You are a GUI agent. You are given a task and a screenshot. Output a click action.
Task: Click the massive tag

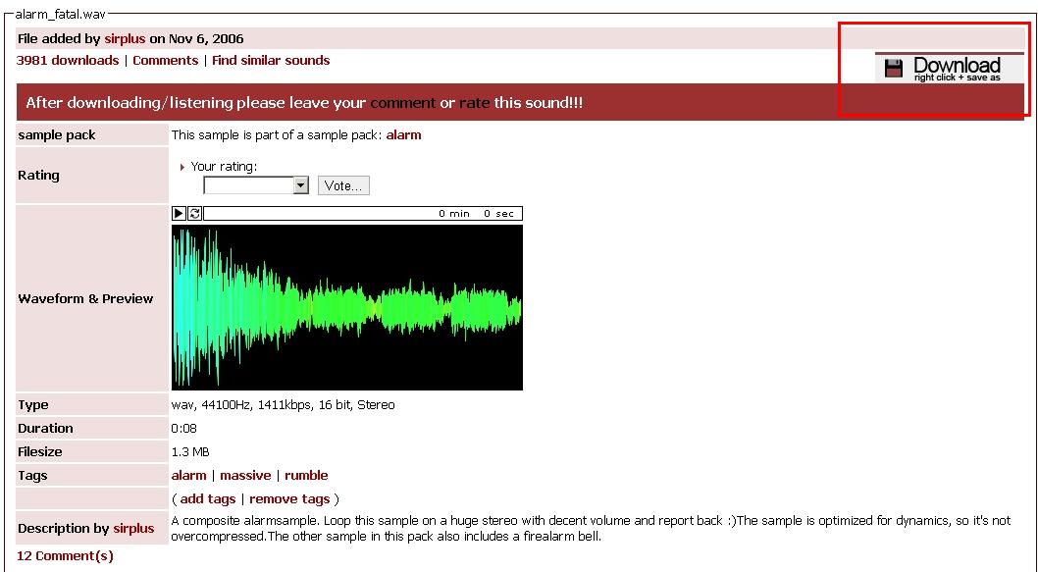coord(245,475)
